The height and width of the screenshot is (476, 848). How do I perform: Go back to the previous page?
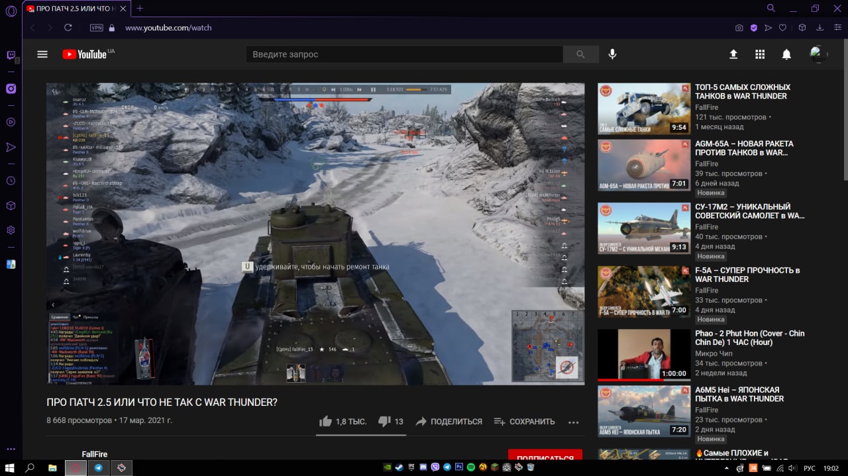[31, 28]
